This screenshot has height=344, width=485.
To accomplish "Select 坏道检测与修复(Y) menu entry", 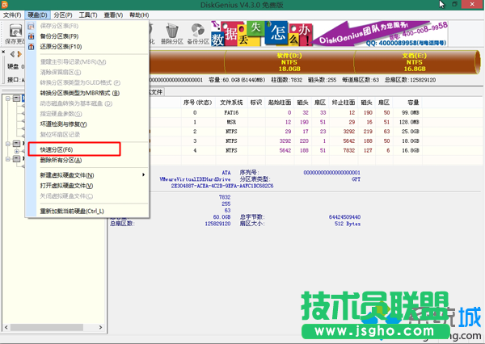I will tap(63, 124).
